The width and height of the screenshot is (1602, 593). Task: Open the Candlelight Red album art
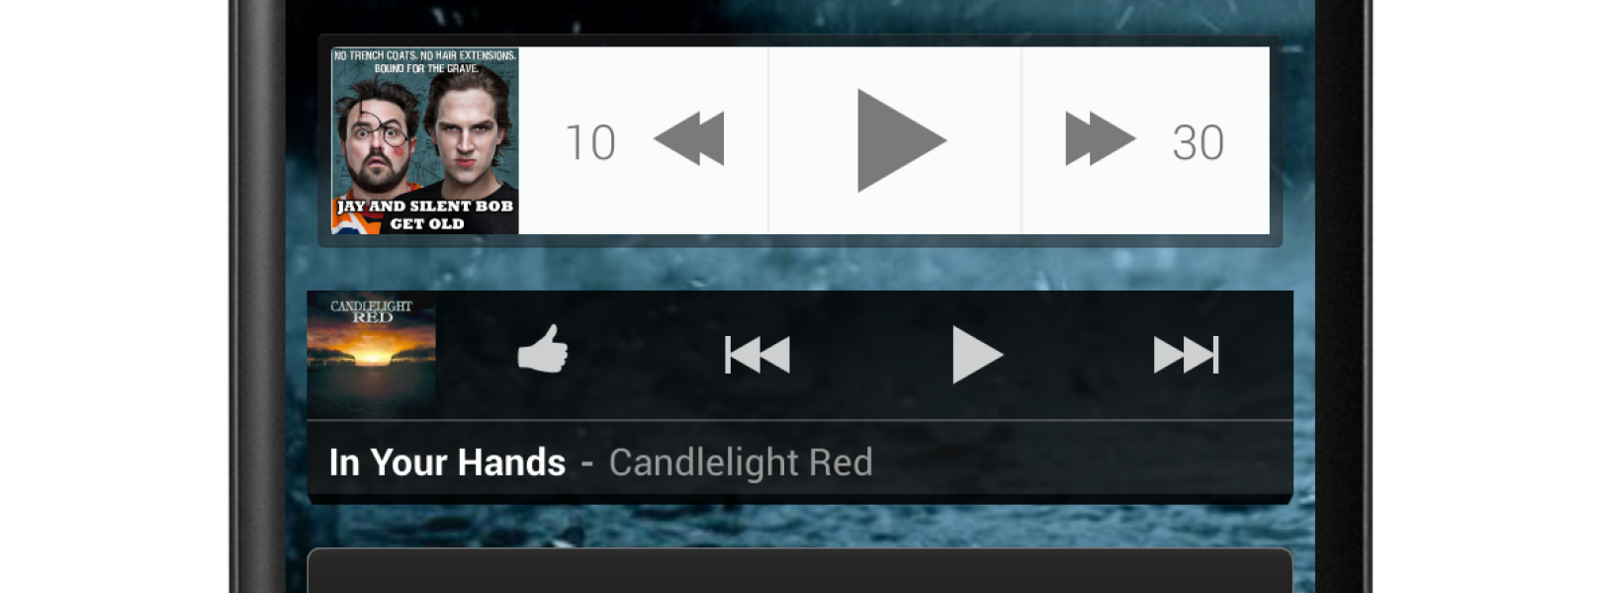pyautogui.click(x=372, y=355)
